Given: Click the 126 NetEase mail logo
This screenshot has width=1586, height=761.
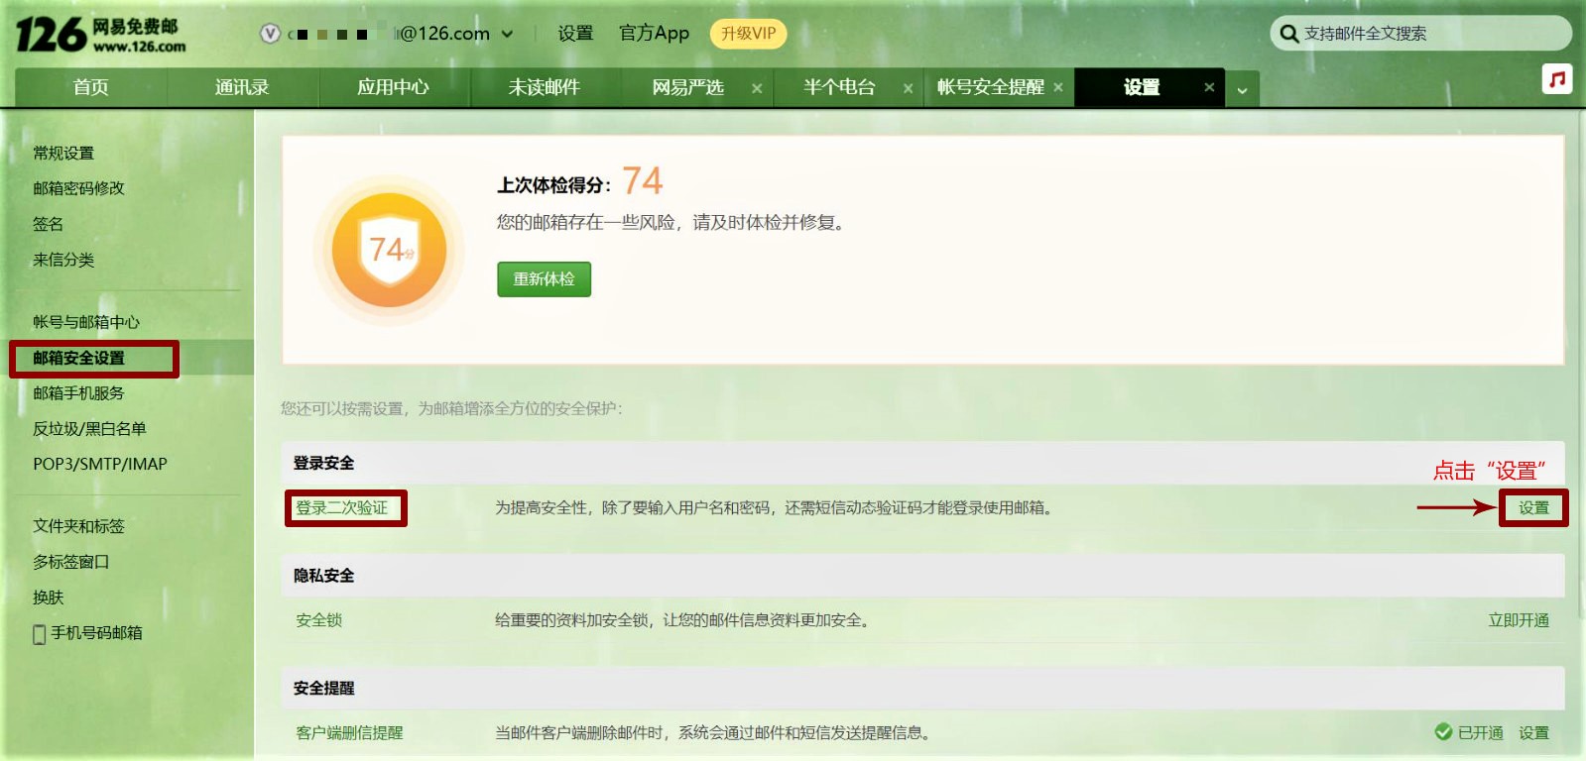Looking at the screenshot, I should coord(100,35).
